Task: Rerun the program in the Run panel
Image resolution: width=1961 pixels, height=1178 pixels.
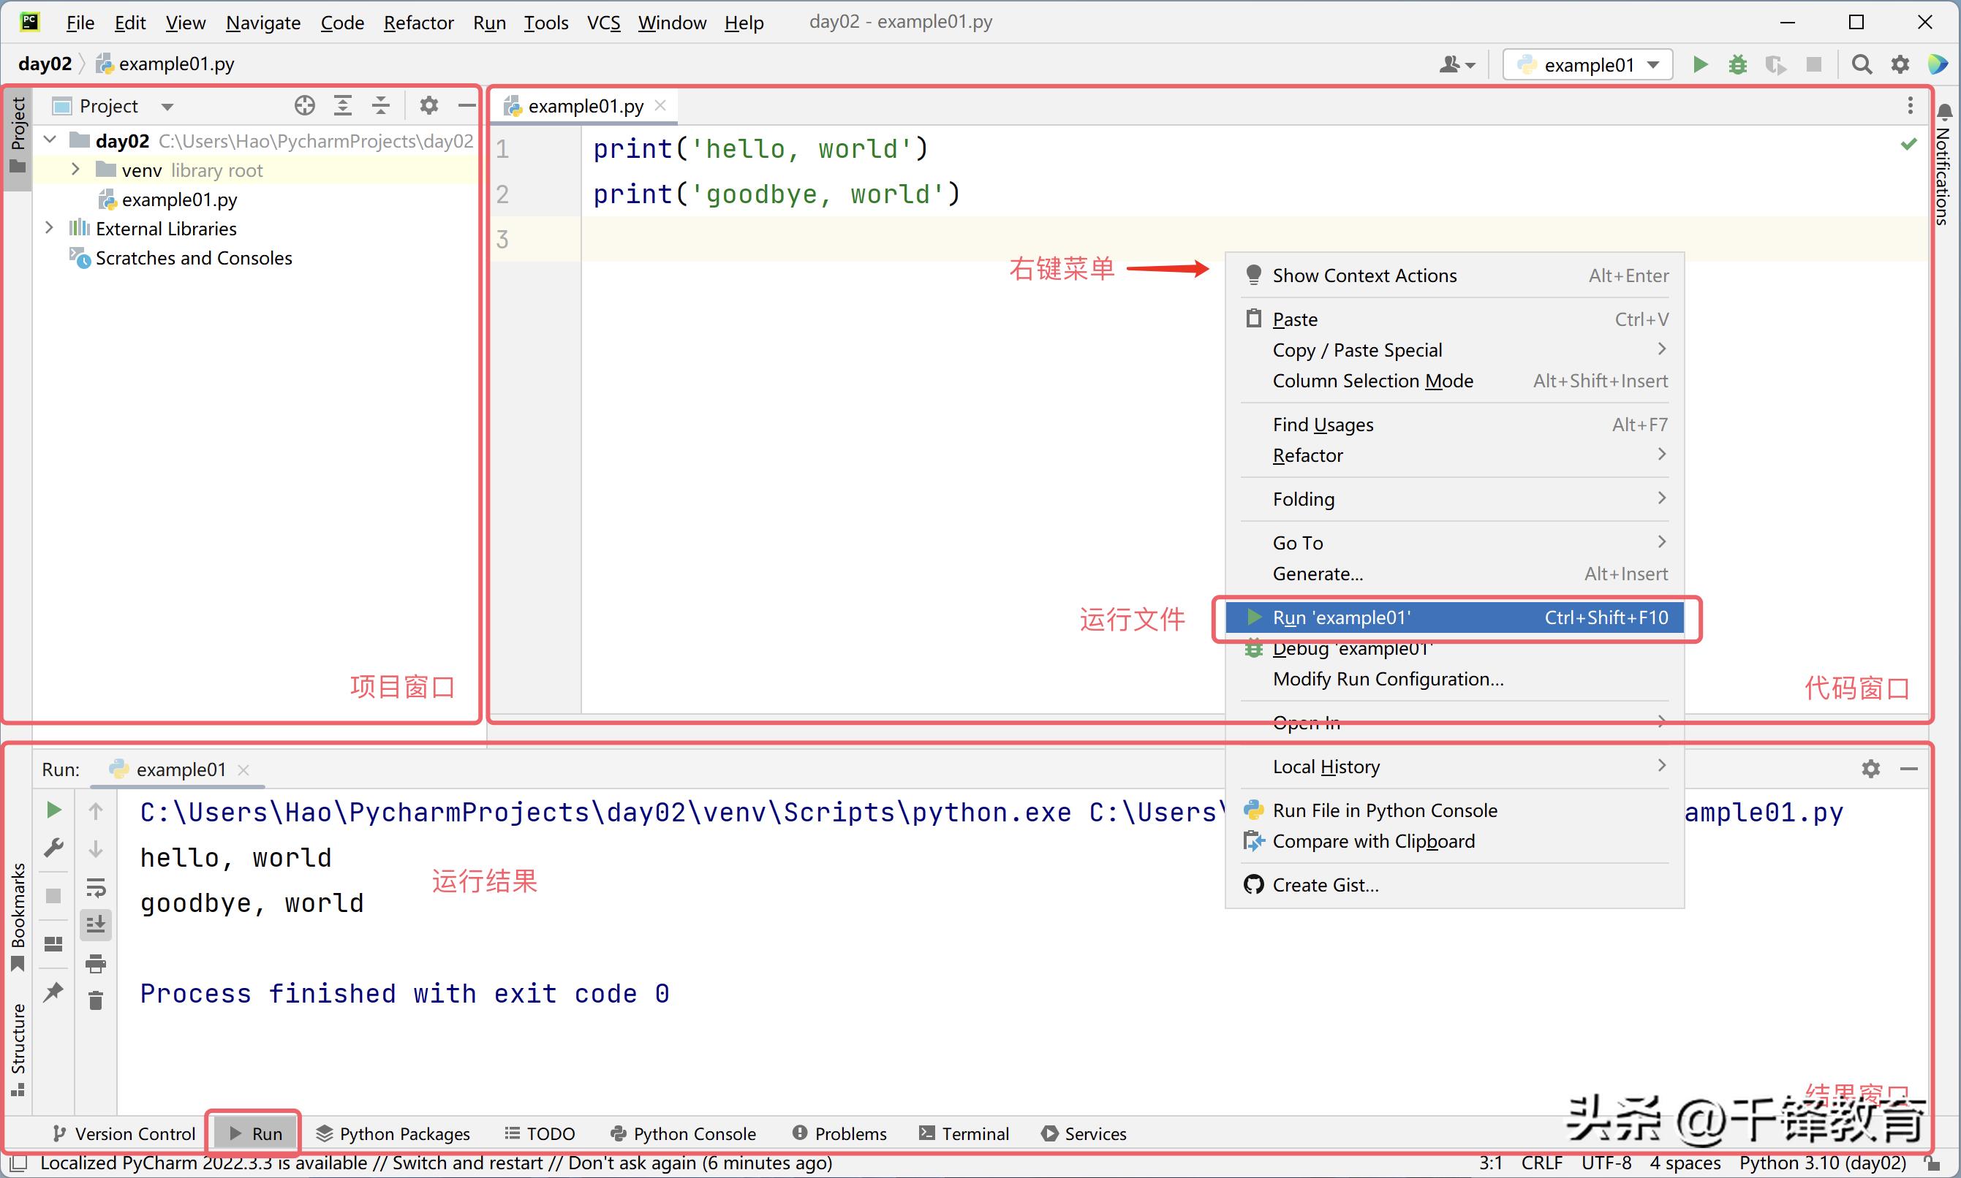Action: (x=53, y=810)
